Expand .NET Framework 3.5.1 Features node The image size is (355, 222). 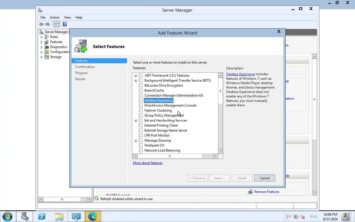(136, 76)
